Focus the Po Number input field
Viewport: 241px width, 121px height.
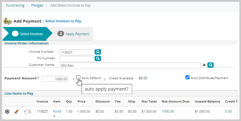click(x=77, y=59)
